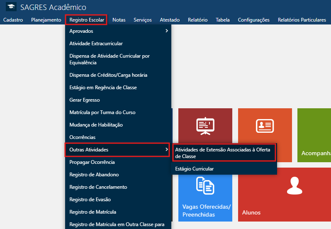Click the person icon on Alunos tile
Screen dimensions: 331x229
294,186
